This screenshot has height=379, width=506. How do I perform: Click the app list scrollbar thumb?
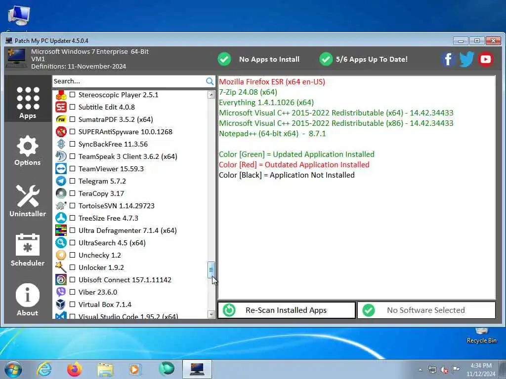click(x=211, y=270)
